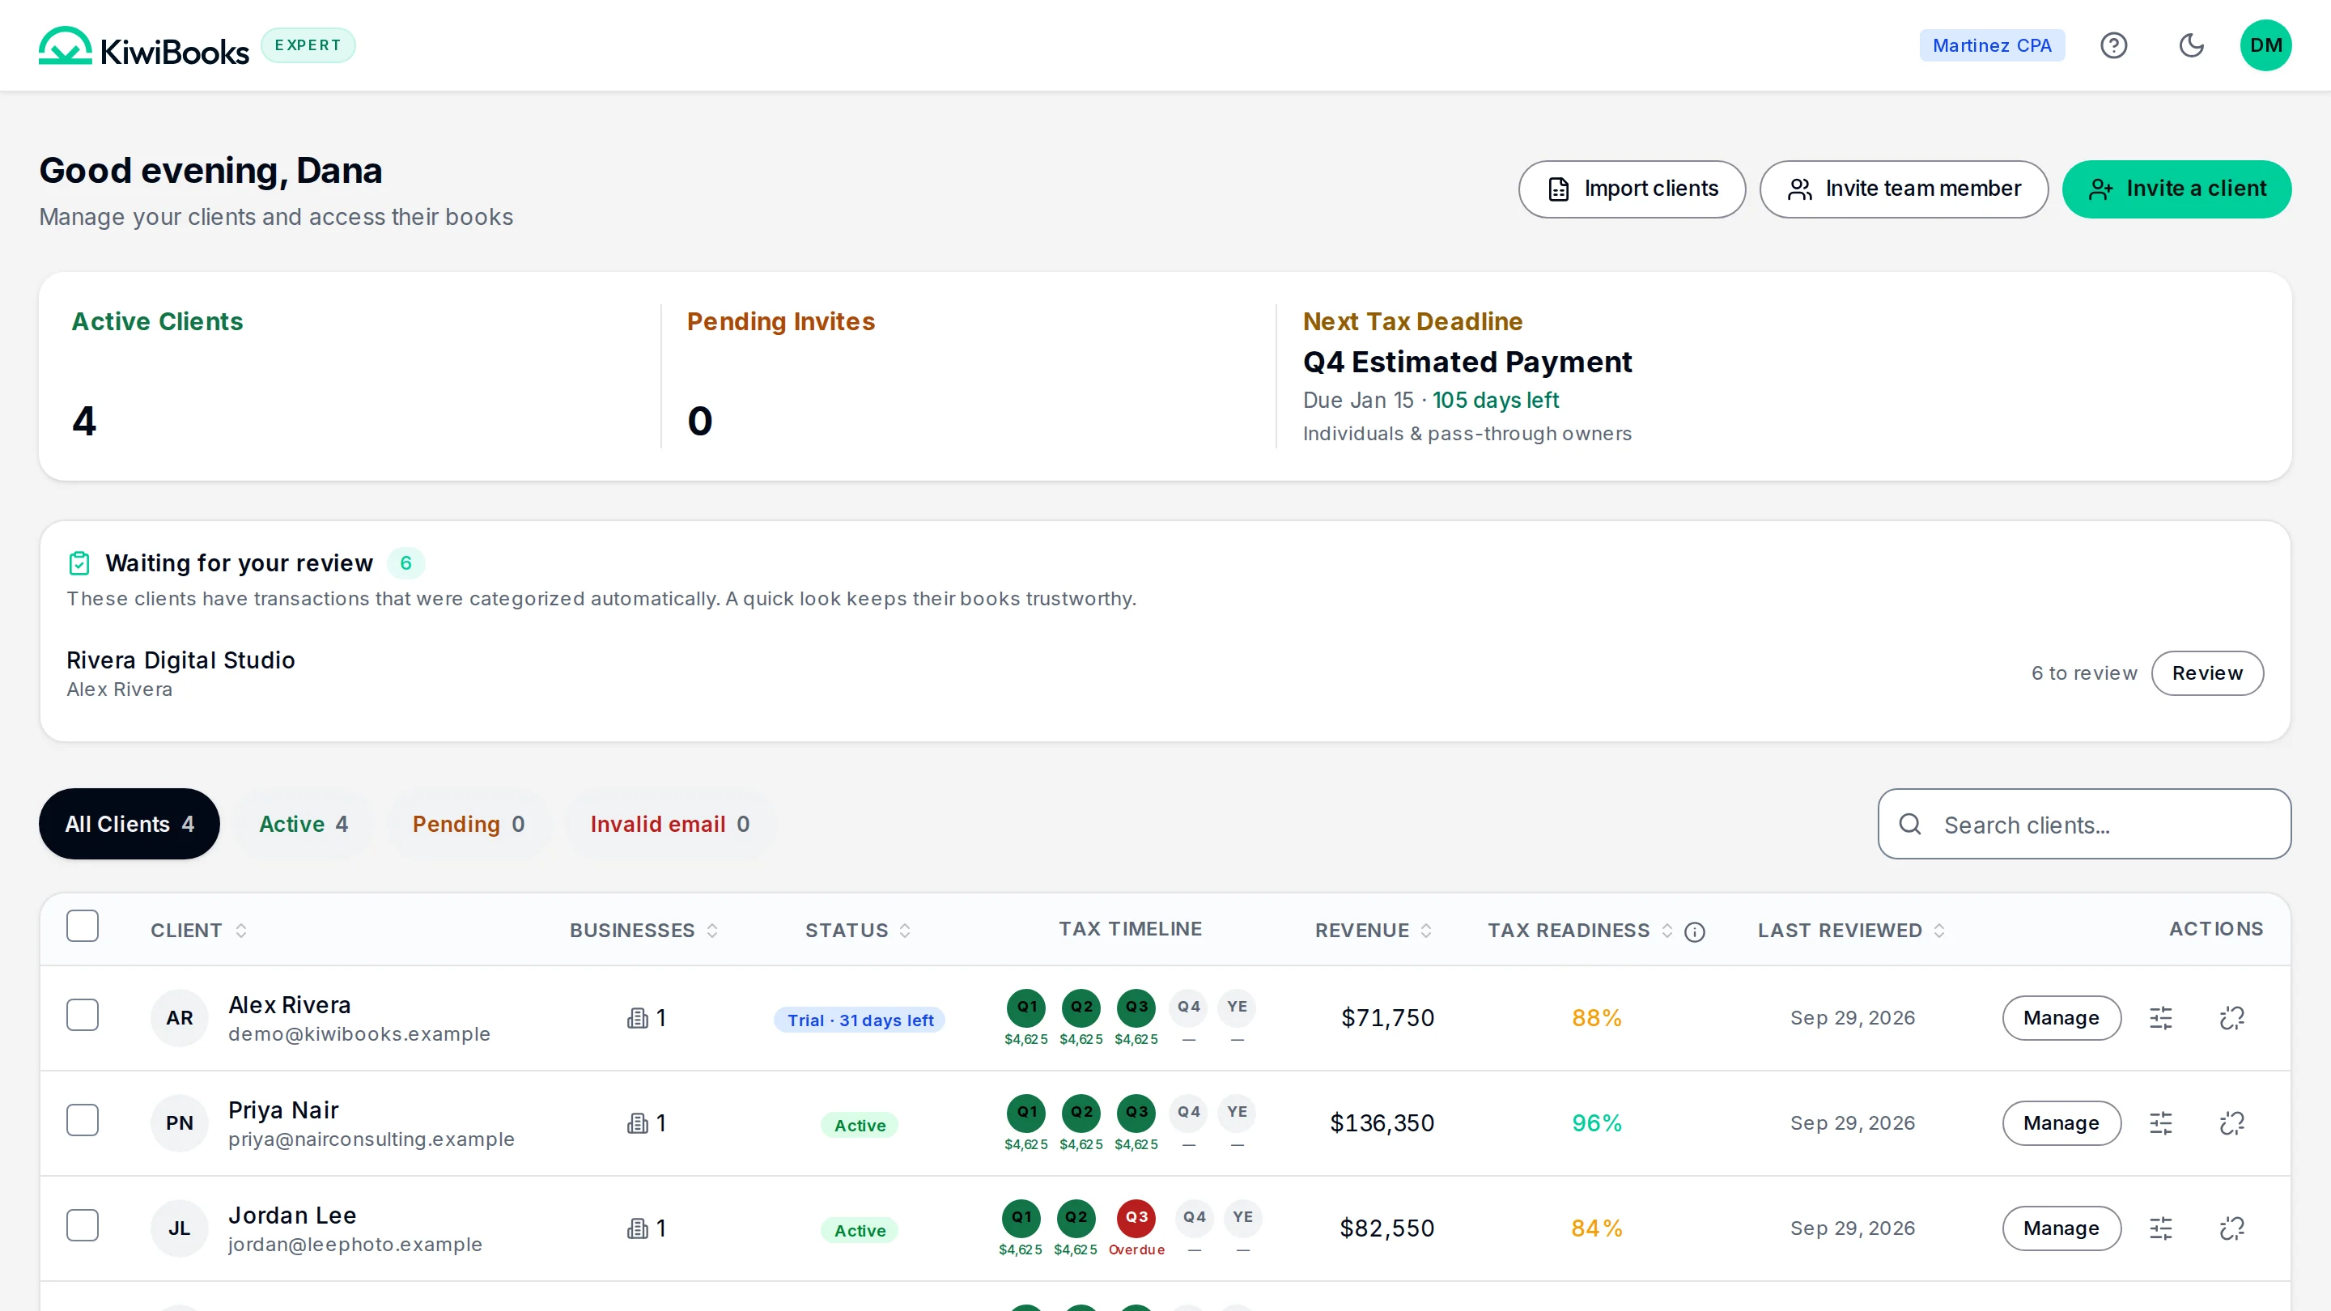
Task: Switch to the Invalid email tab
Action: click(669, 825)
